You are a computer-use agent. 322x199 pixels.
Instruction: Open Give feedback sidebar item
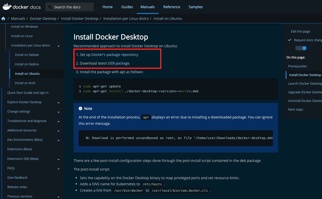[17, 178]
